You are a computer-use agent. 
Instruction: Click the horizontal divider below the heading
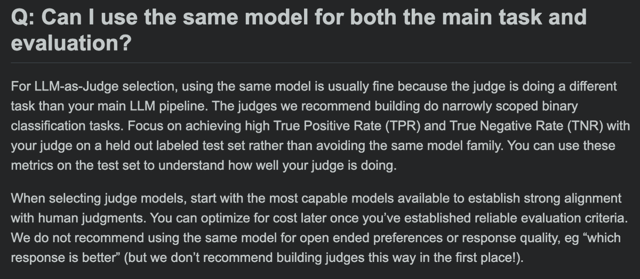[x=320, y=63]
